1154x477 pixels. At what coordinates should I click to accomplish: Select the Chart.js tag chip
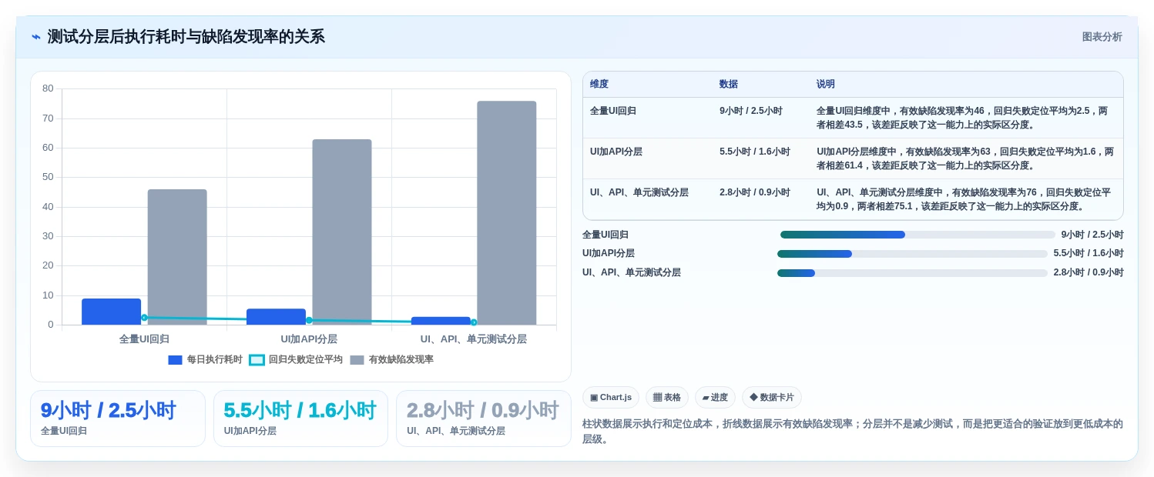(x=611, y=397)
